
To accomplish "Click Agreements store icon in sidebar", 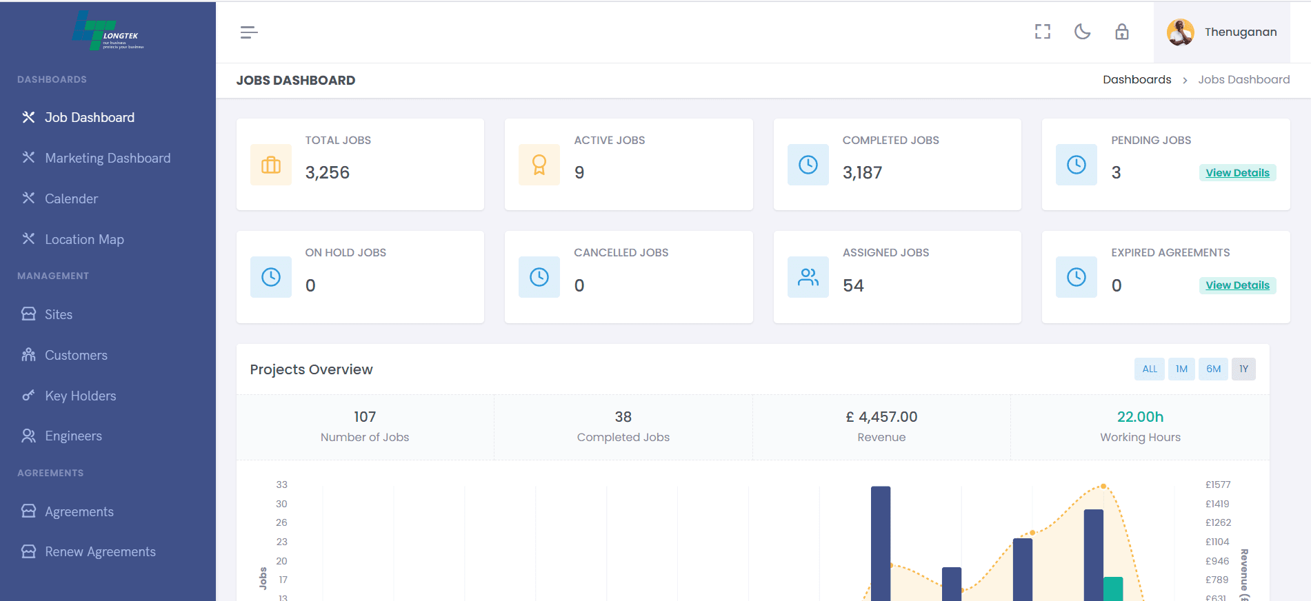I will coord(28,511).
